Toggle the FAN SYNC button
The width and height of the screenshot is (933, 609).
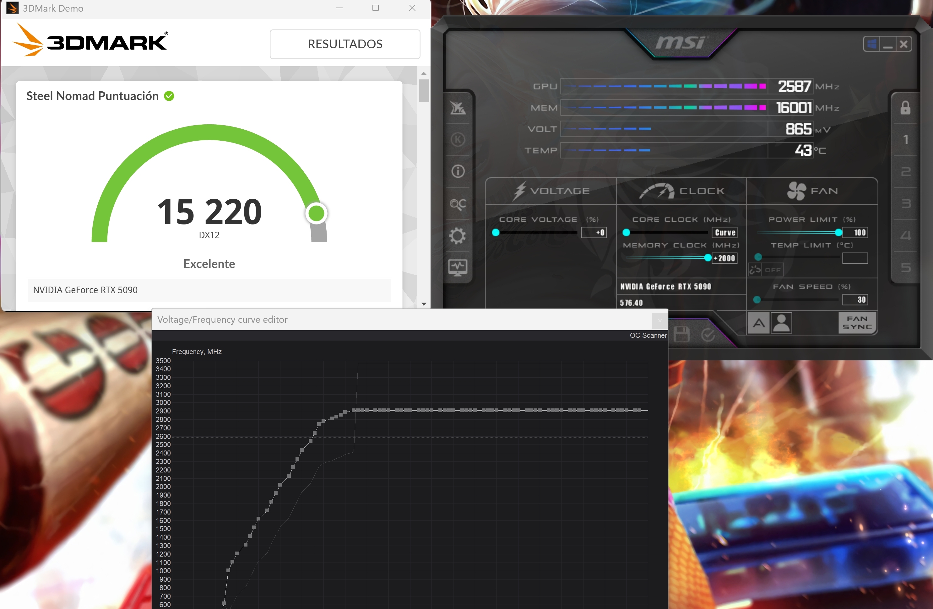tap(857, 323)
